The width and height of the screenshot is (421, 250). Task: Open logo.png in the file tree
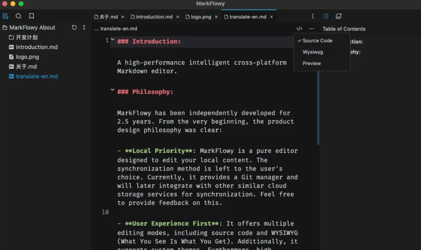tap(27, 57)
